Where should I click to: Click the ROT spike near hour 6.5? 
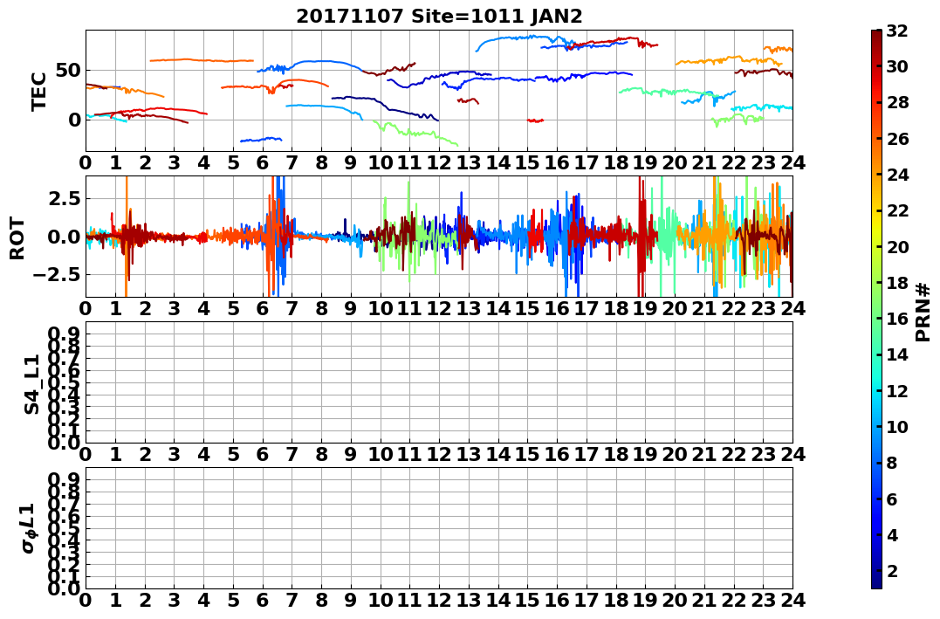(x=279, y=236)
